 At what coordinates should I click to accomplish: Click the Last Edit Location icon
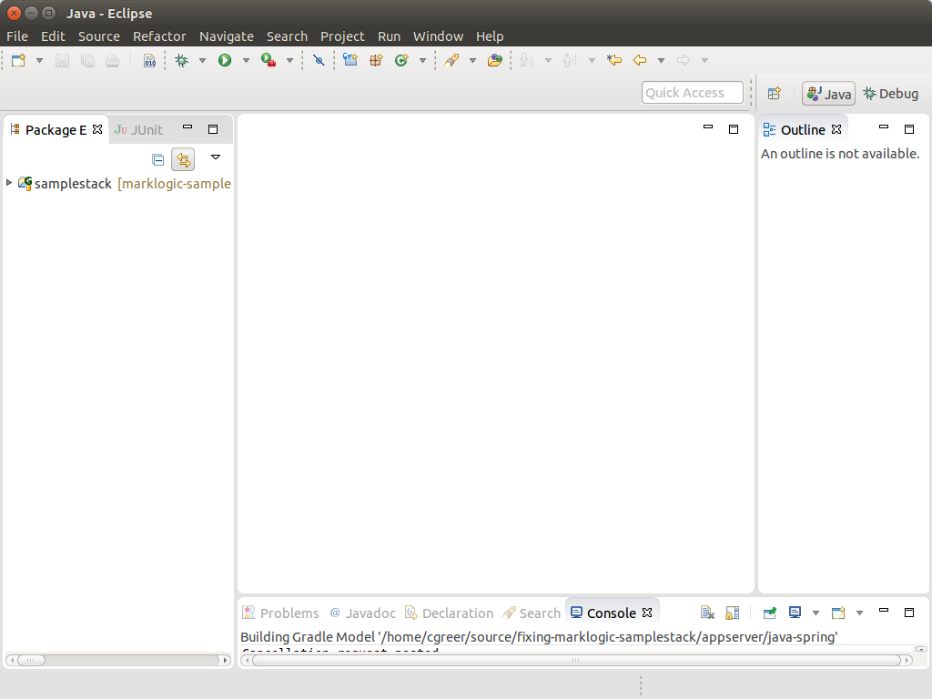[614, 60]
